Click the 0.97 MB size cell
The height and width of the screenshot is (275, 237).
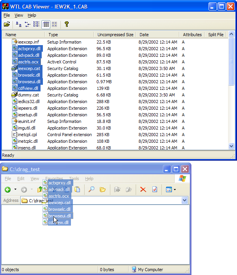[x=104, y=82]
